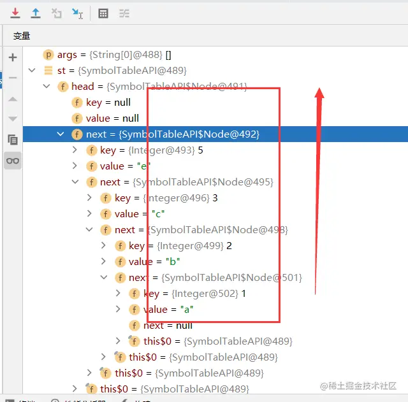Viewport: 408px width, 402px height.
Task: Click the field icon beside value = null
Action: point(77,118)
